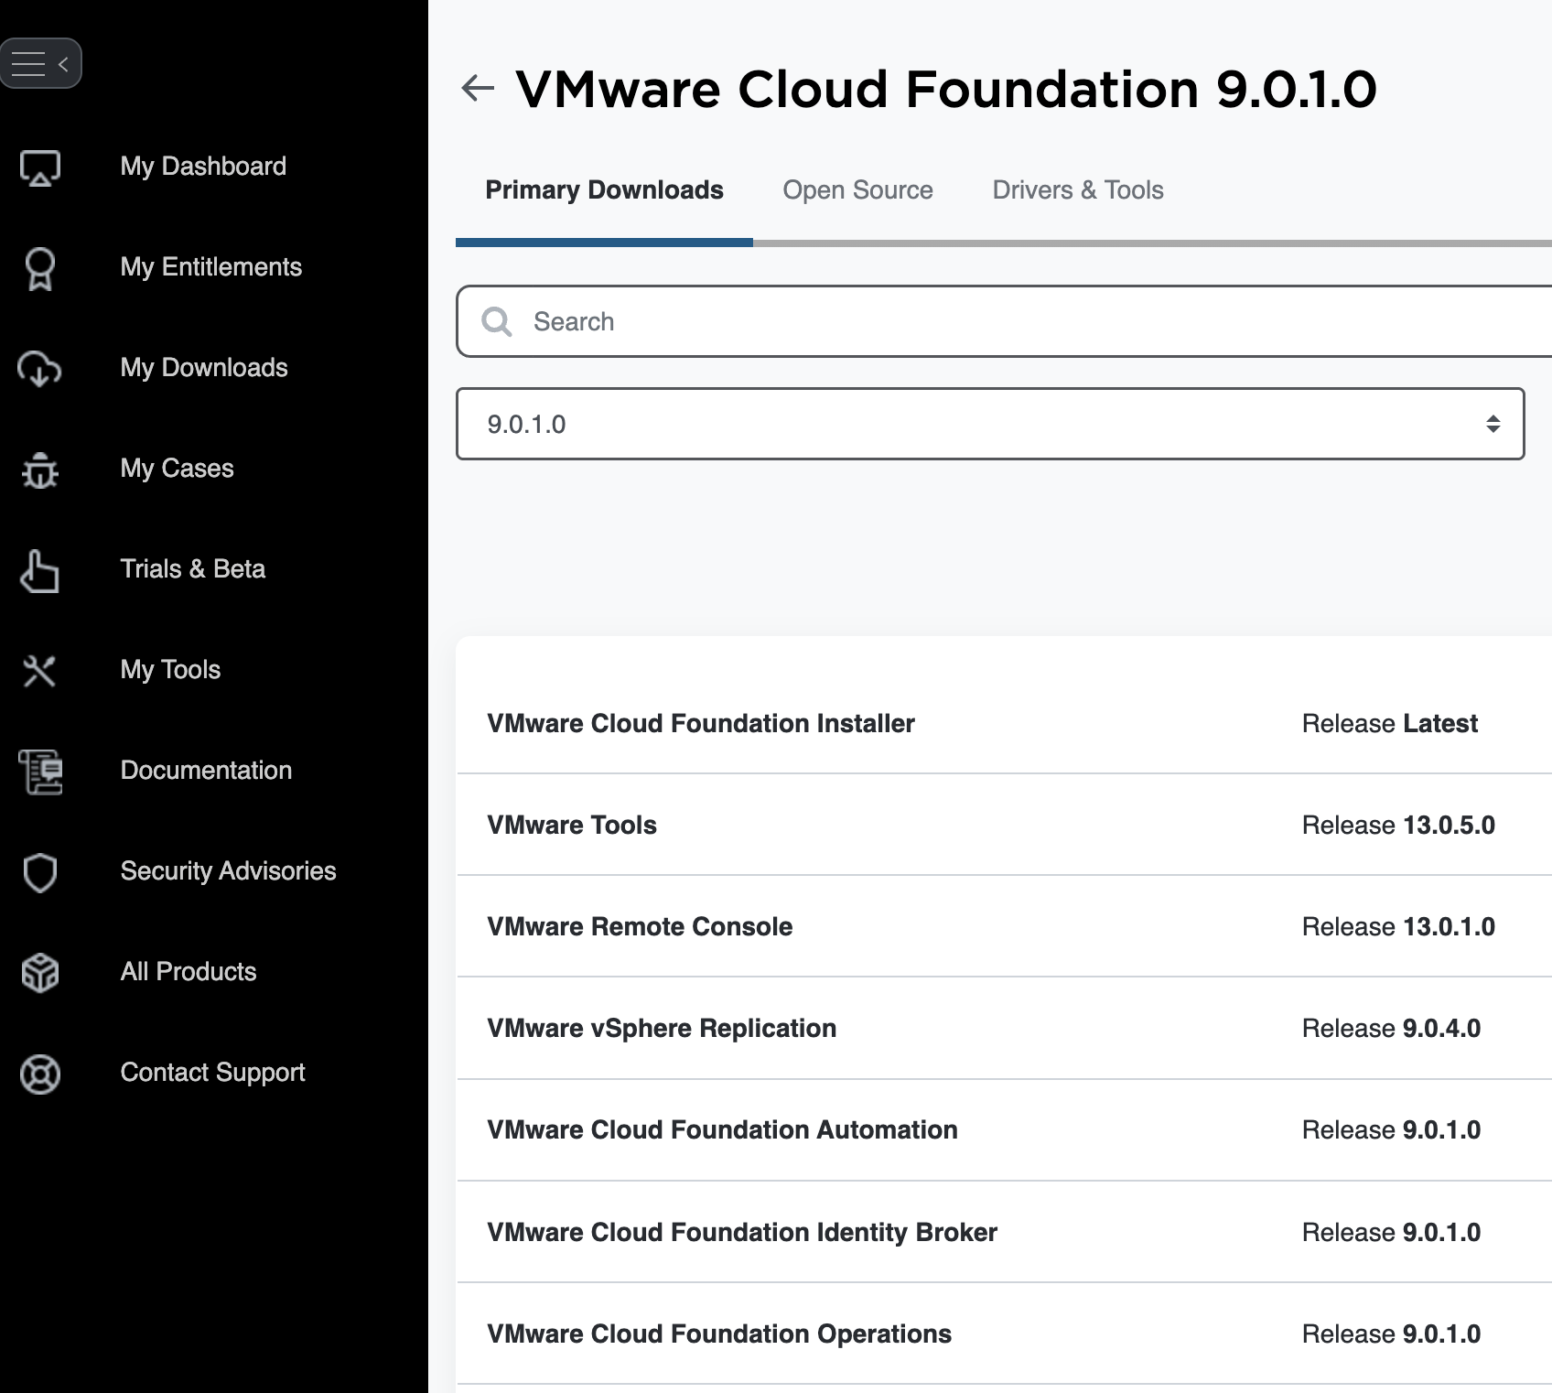Click the My Downloads cloud icon
Screen dimensions: 1552x1393
click(x=40, y=369)
